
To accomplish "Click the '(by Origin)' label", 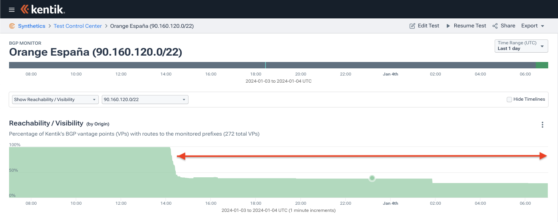I will 98,124.
